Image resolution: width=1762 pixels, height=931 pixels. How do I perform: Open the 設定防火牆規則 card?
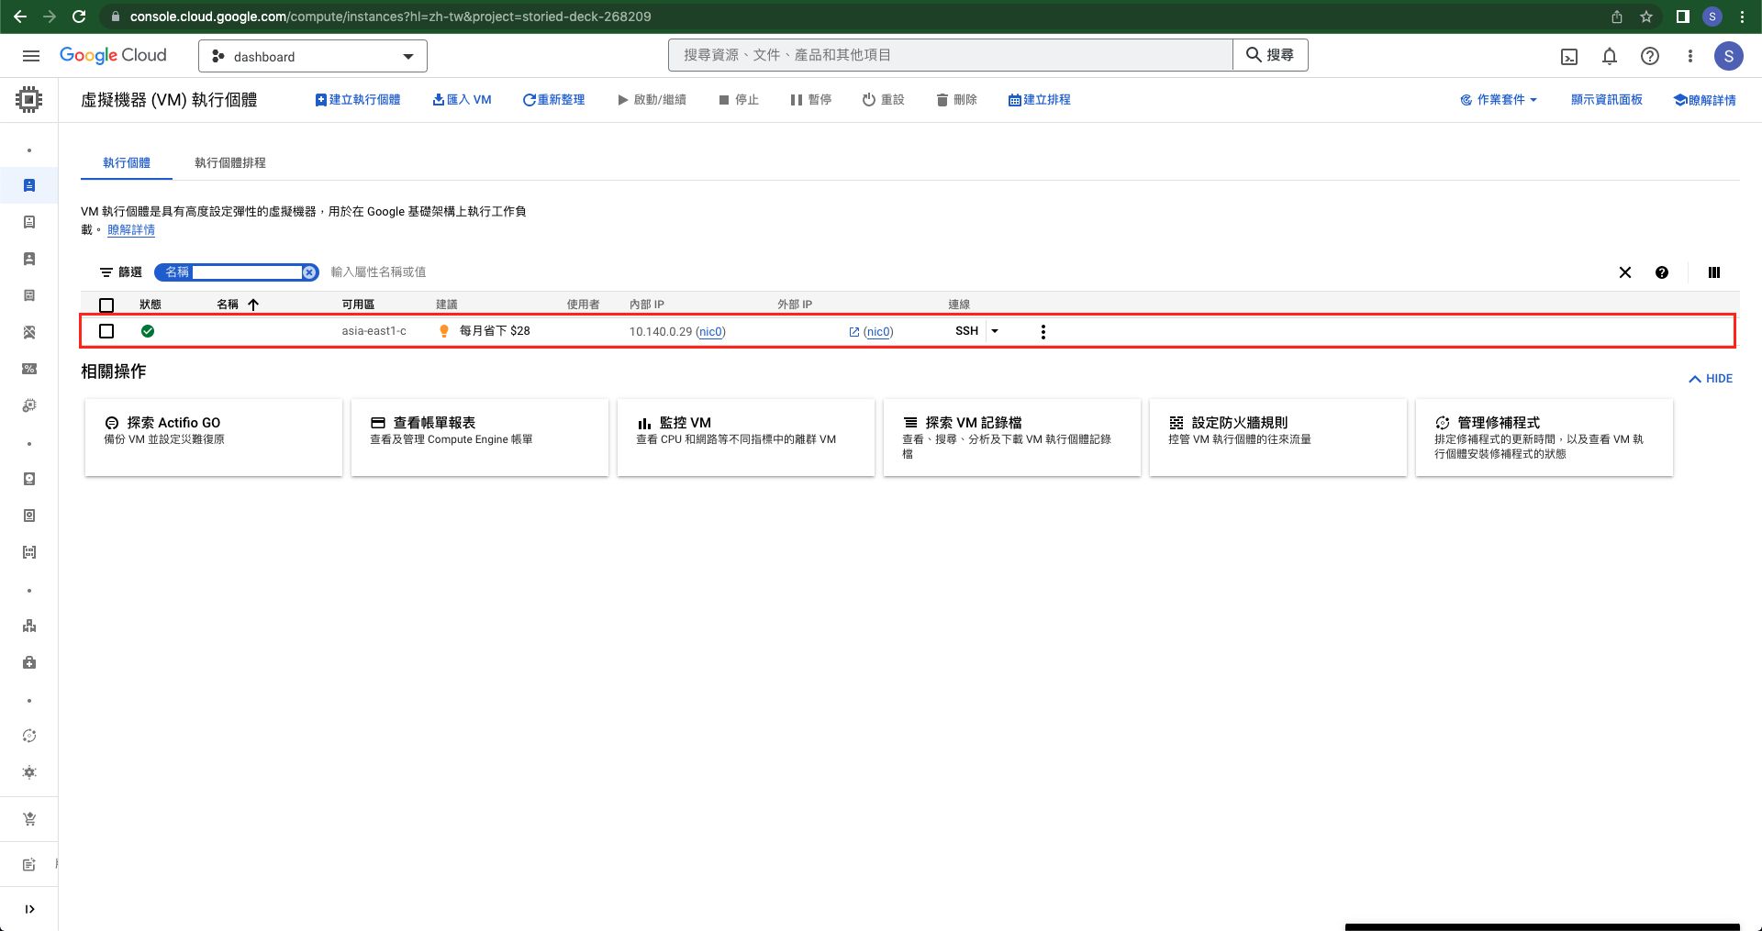pos(1278,438)
